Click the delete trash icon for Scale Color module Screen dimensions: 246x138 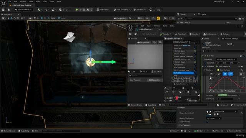(241, 56)
